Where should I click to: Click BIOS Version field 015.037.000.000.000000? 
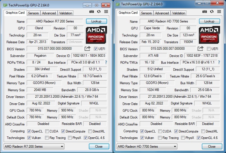pos(55,49)
